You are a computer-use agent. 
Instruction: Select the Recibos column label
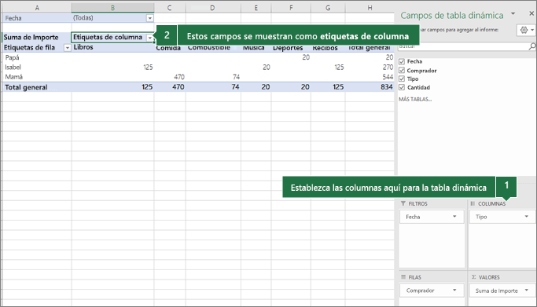325,48
